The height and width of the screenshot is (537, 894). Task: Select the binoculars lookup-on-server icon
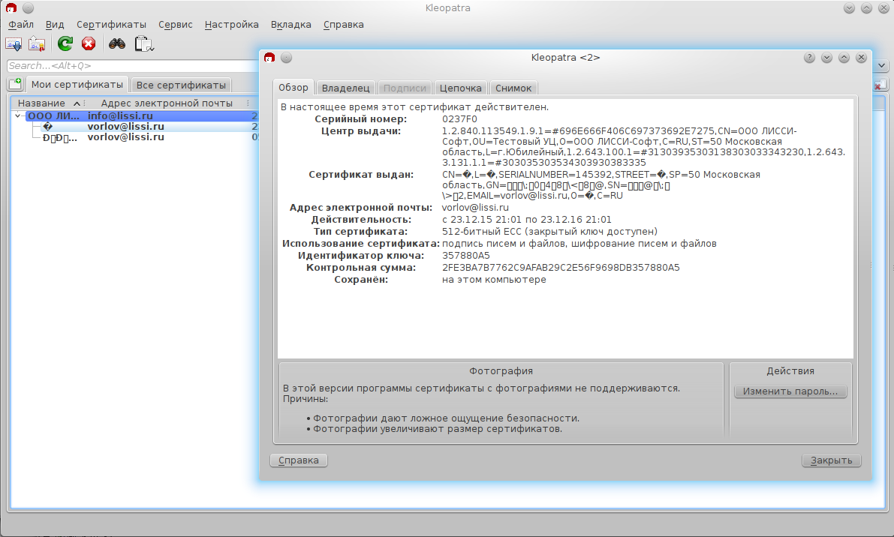(116, 43)
